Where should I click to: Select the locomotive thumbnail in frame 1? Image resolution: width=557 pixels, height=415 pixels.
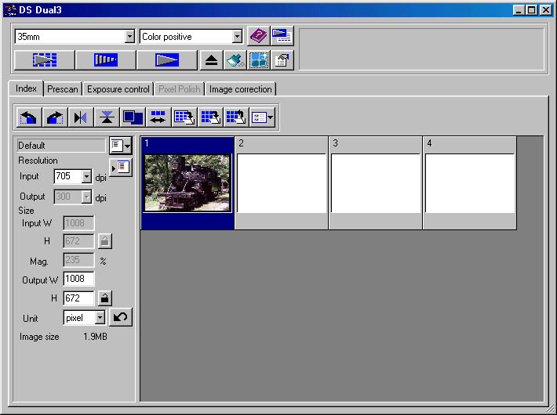[187, 182]
